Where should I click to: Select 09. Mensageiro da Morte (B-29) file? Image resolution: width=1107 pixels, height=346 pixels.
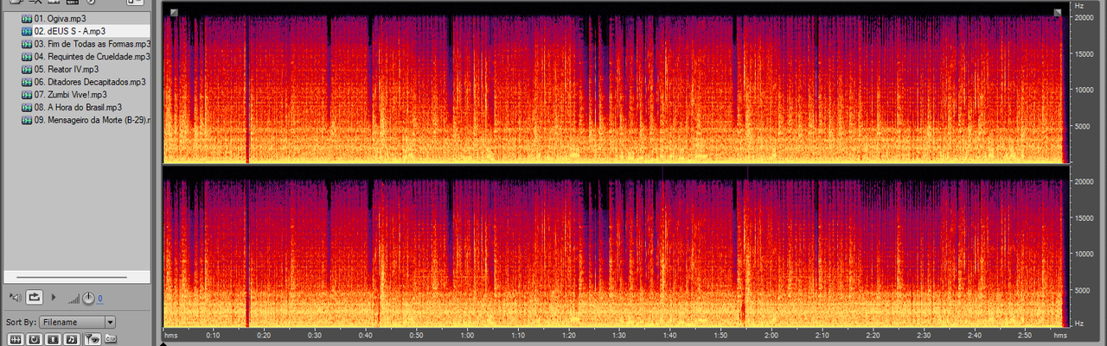pyautogui.click(x=92, y=120)
